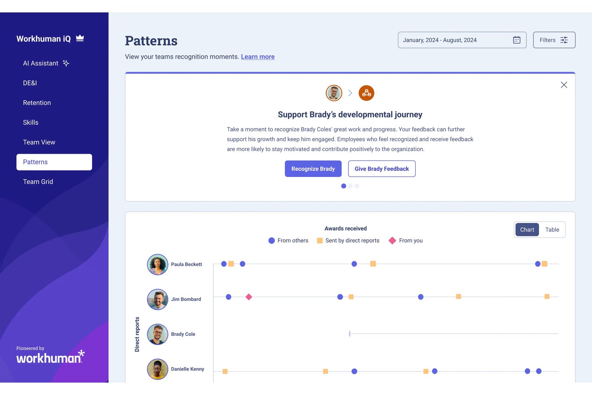Click Give Brady Feedback button
This screenshot has width=592, height=395.
pos(382,169)
